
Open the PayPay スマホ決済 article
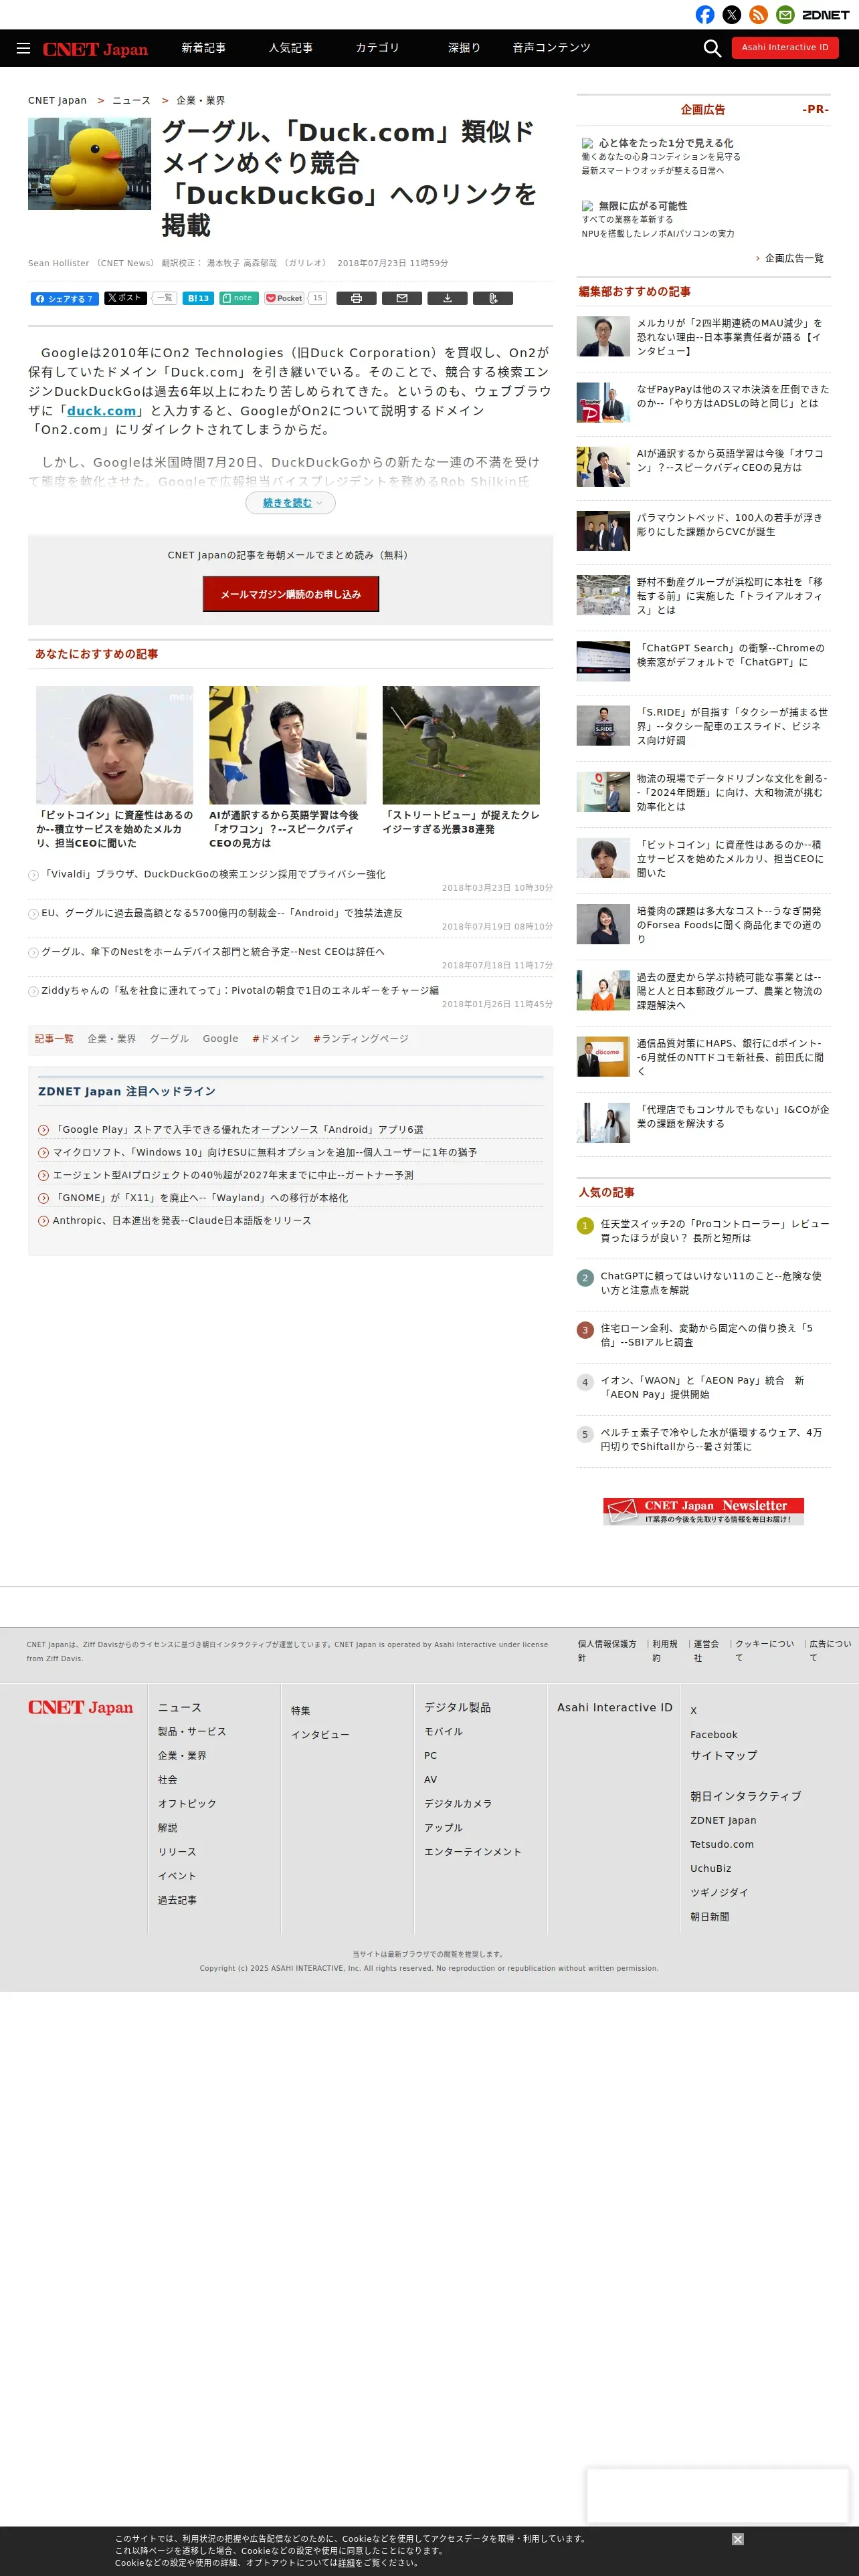coord(732,396)
